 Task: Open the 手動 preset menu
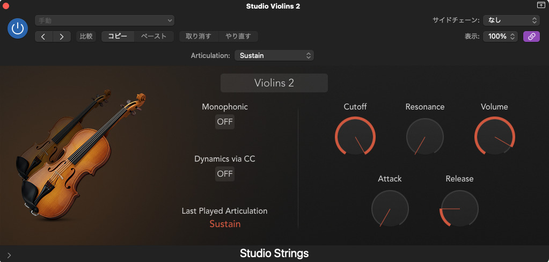coord(105,20)
